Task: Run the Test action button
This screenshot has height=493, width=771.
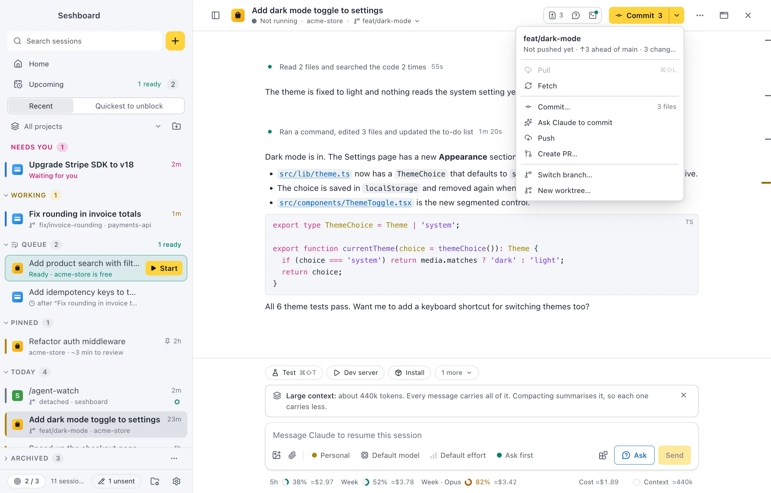Action: (294, 373)
